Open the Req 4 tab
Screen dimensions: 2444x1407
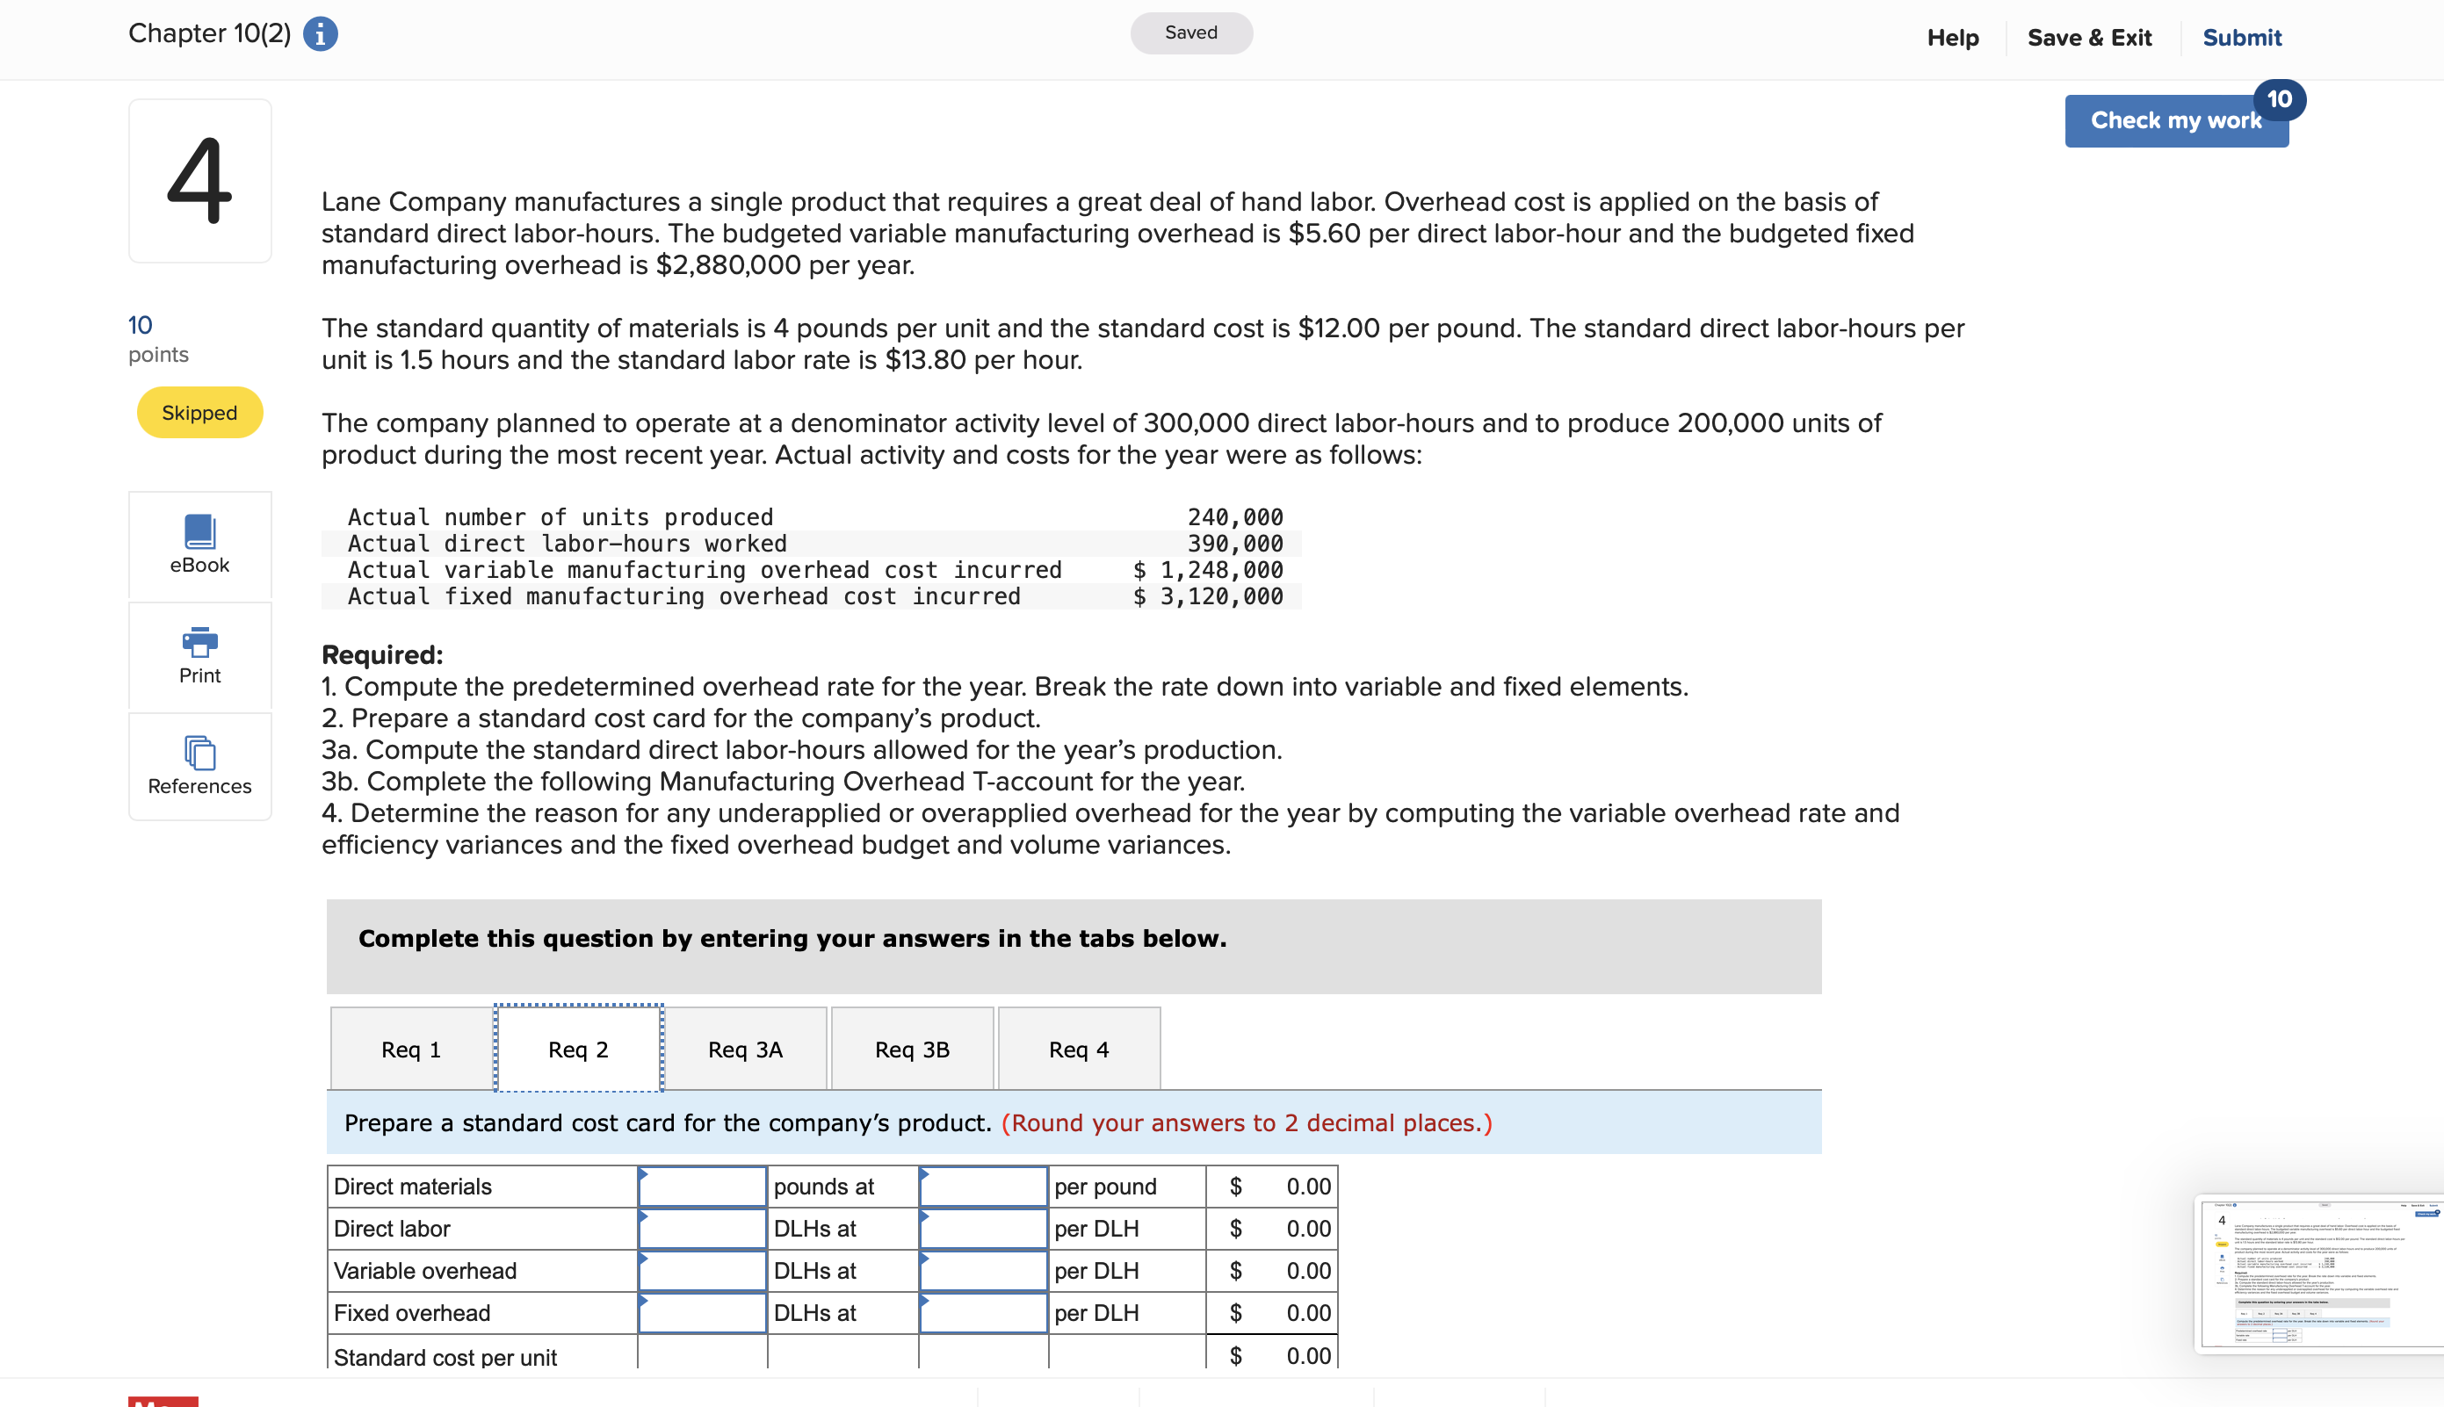tap(1079, 1049)
